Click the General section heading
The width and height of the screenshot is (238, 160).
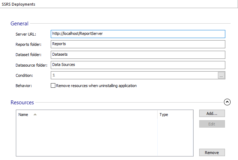point(19,24)
